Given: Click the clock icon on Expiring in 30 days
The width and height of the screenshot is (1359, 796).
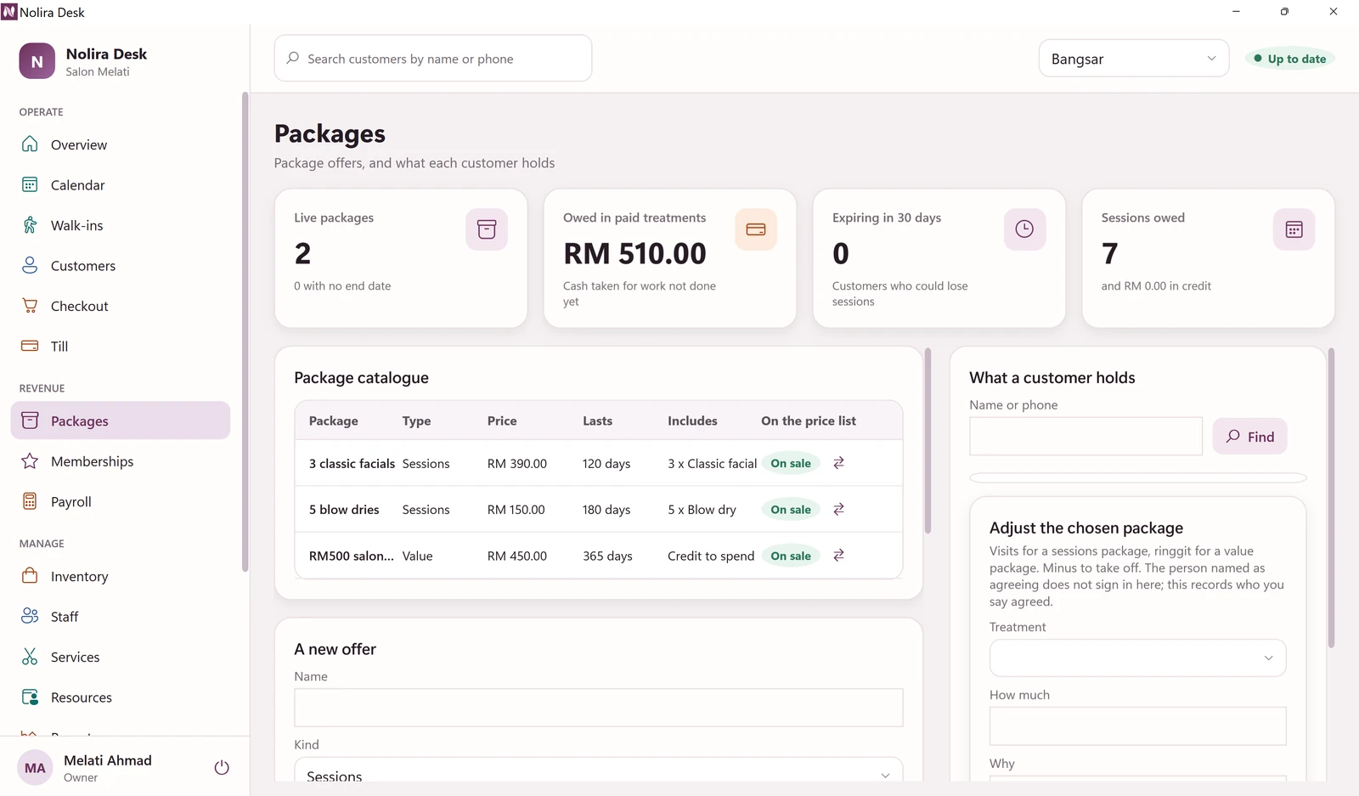Looking at the screenshot, I should point(1024,229).
